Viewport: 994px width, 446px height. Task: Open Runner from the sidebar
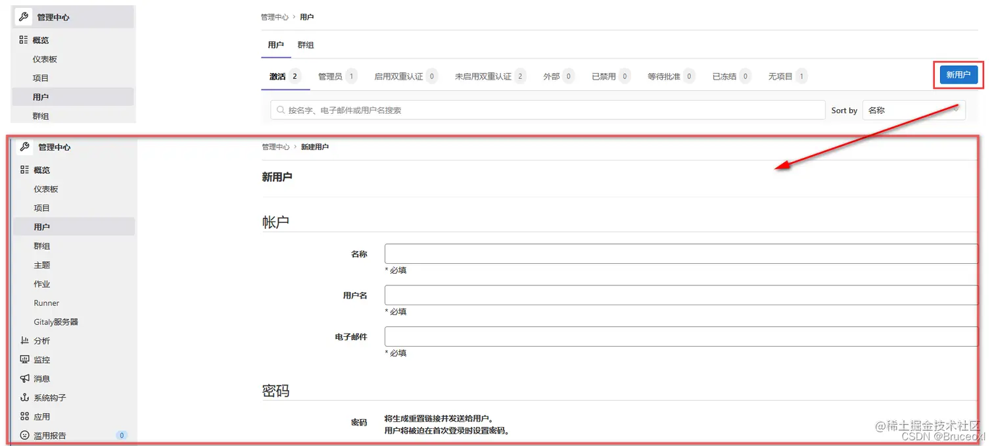[x=46, y=303]
